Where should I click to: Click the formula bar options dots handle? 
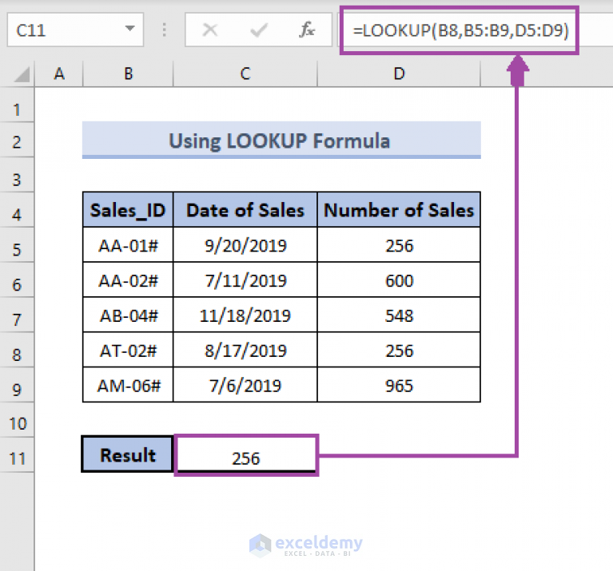(165, 31)
